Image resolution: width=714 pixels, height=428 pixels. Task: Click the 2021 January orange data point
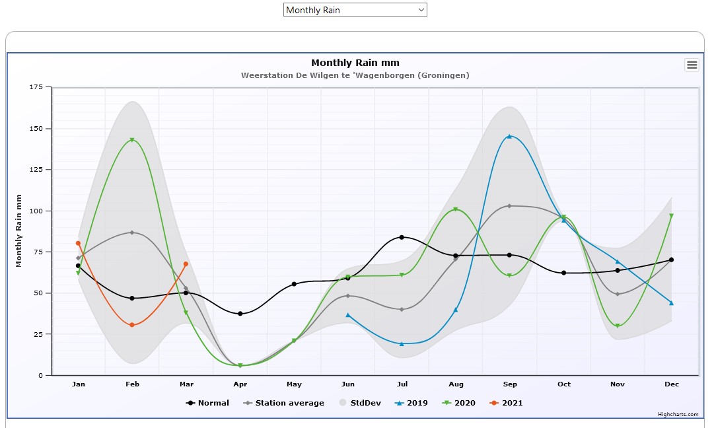click(78, 243)
